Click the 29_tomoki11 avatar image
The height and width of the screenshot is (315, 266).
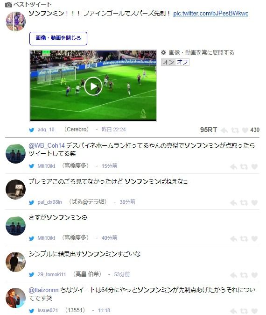tap(16, 262)
